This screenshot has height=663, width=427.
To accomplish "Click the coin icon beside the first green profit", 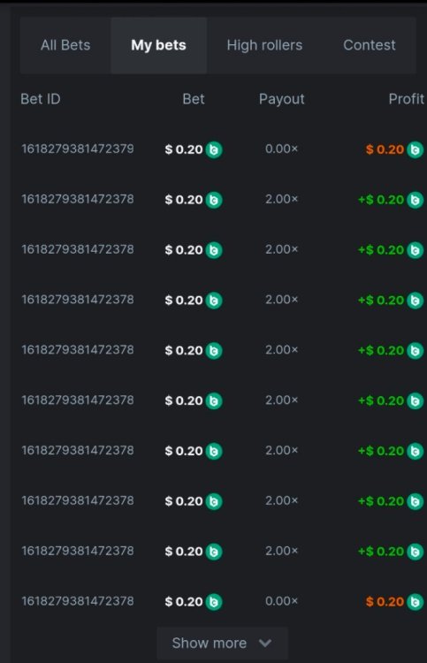I will point(415,200).
